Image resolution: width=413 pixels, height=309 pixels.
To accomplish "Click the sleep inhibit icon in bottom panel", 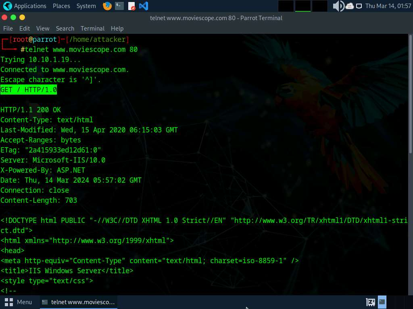I will pos(370,302).
